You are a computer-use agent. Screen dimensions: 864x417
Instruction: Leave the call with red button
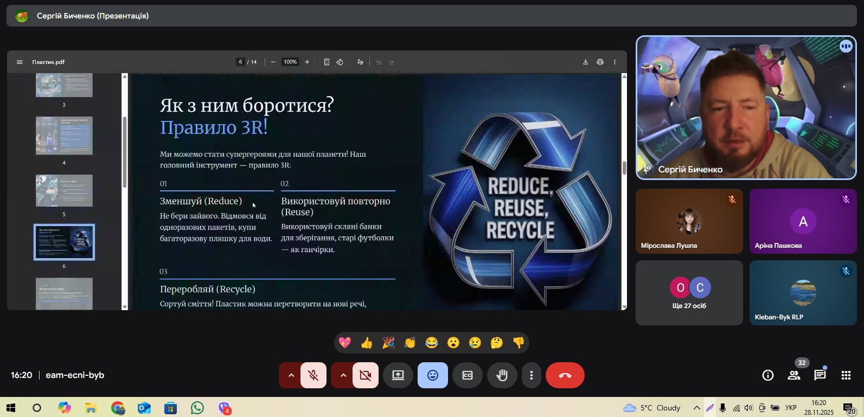point(565,375)
